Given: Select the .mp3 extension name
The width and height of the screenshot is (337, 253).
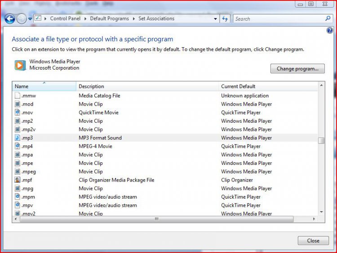Looking at the screenshot, I should tap(27, 138).
